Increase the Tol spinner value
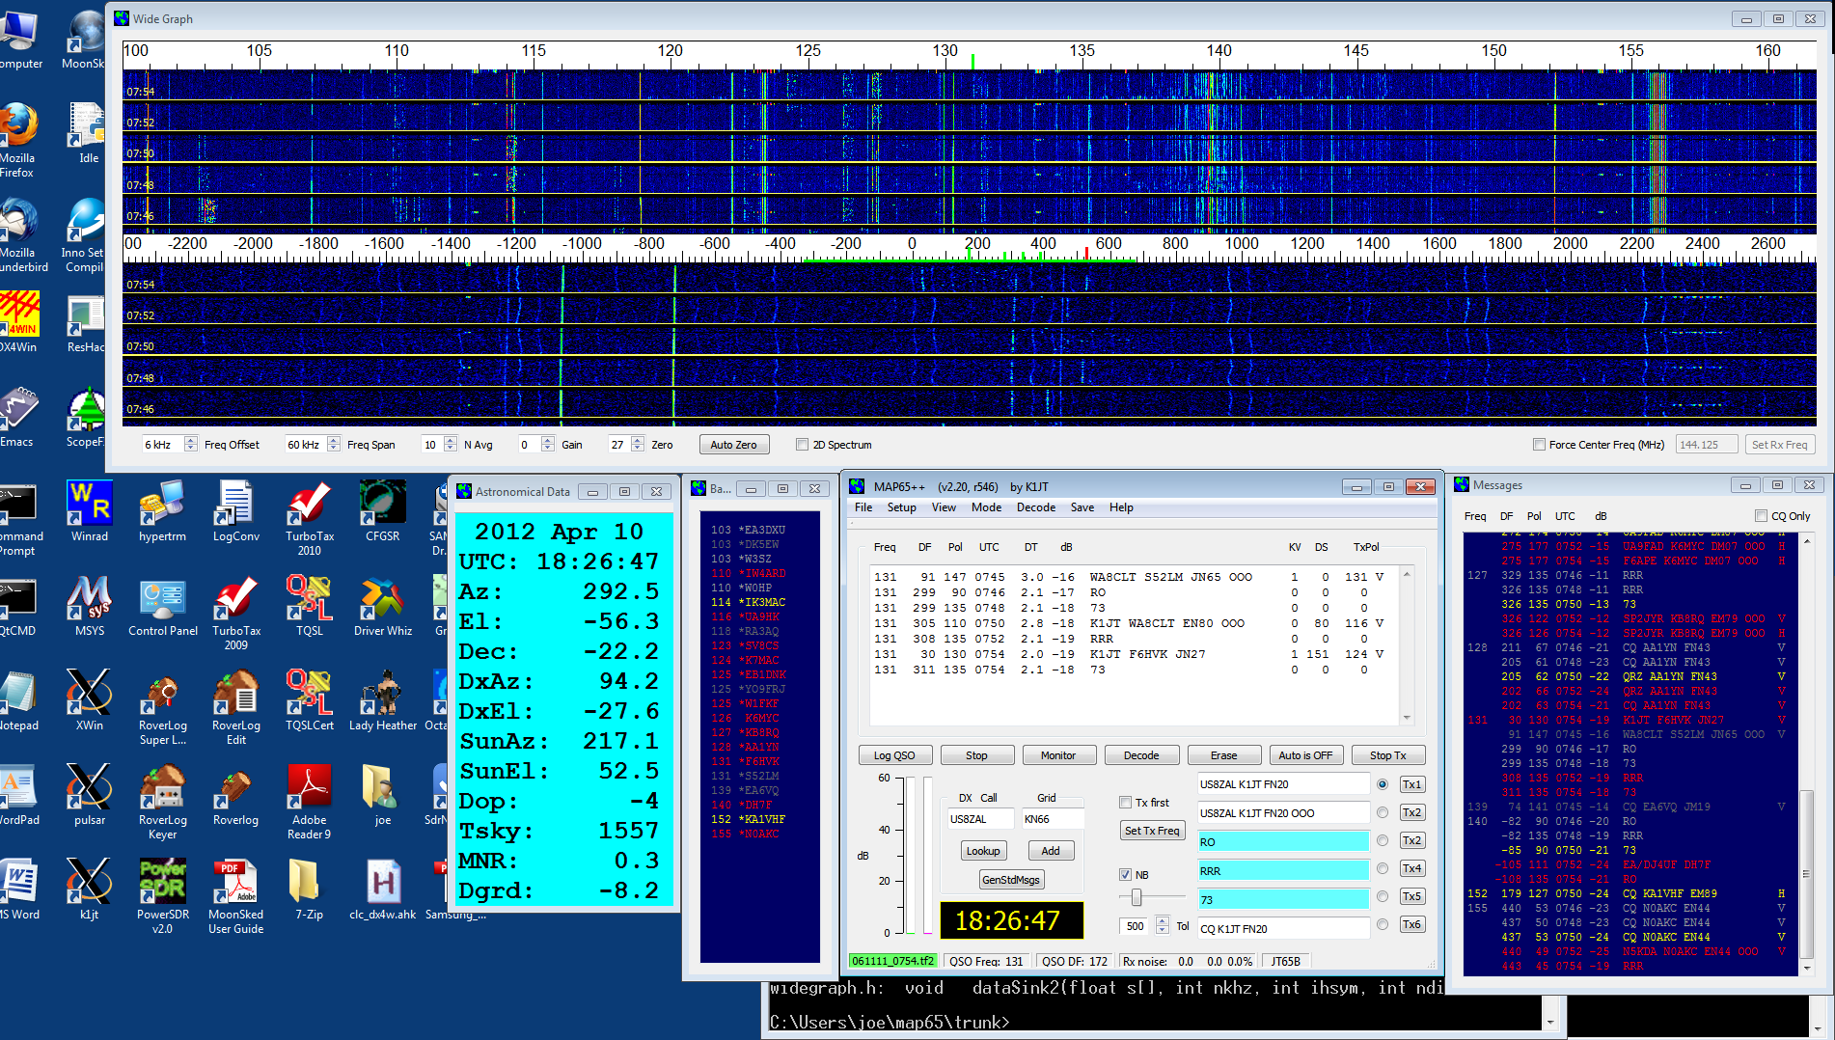The width and height of the screenshot is (1835, 1040). point(1162,921)
